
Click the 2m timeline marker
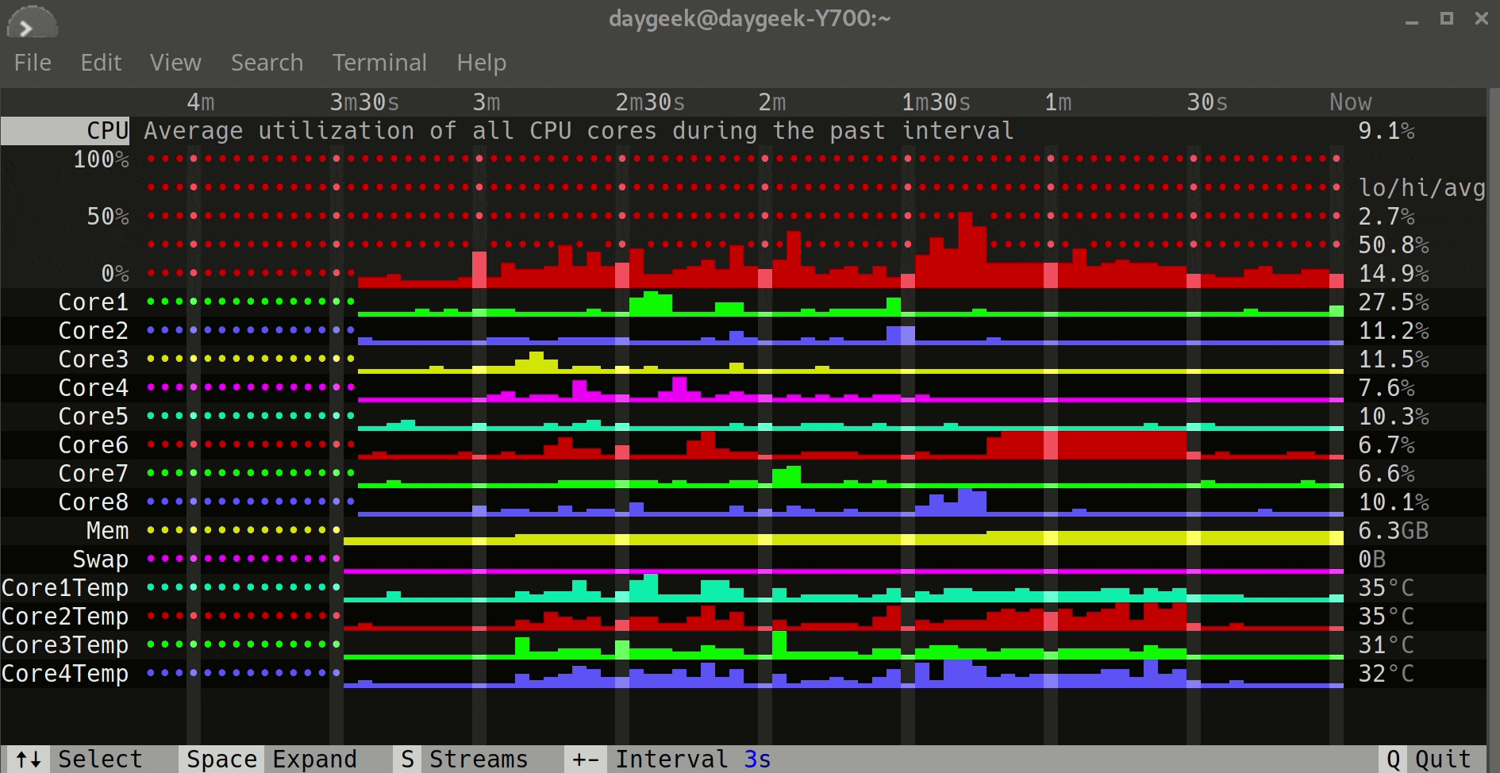(x=771, y=102)
